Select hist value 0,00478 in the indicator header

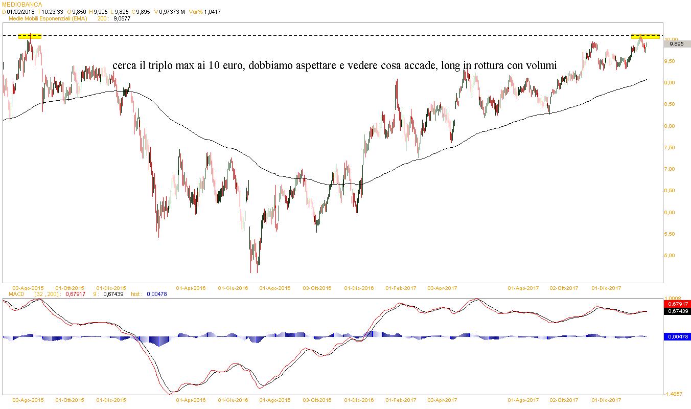156,294
